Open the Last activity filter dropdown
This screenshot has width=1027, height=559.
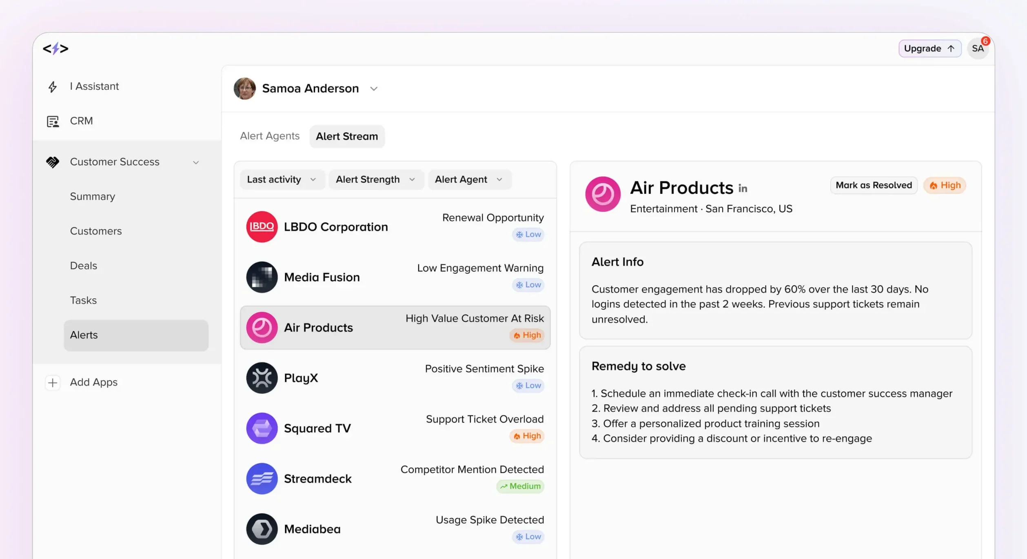click(x=282, y=180)
